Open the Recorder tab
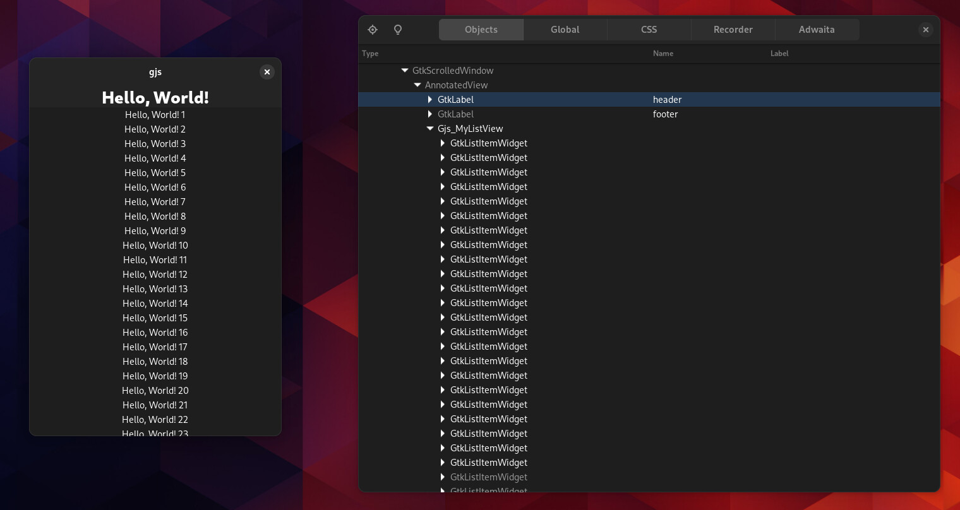Image resolution: width=960 pixels, height=510 pixels. [x=733, y=30]
